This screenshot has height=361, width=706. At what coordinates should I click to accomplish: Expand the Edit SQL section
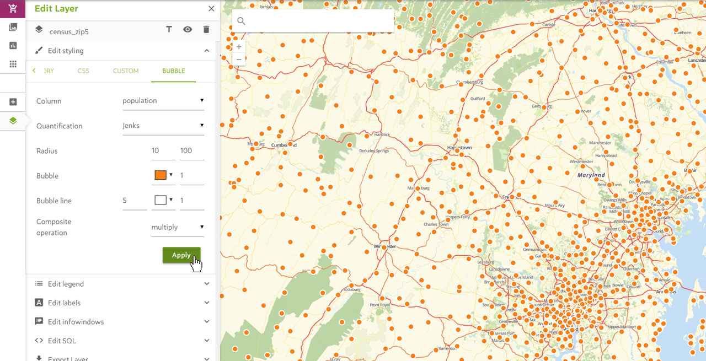207,341
